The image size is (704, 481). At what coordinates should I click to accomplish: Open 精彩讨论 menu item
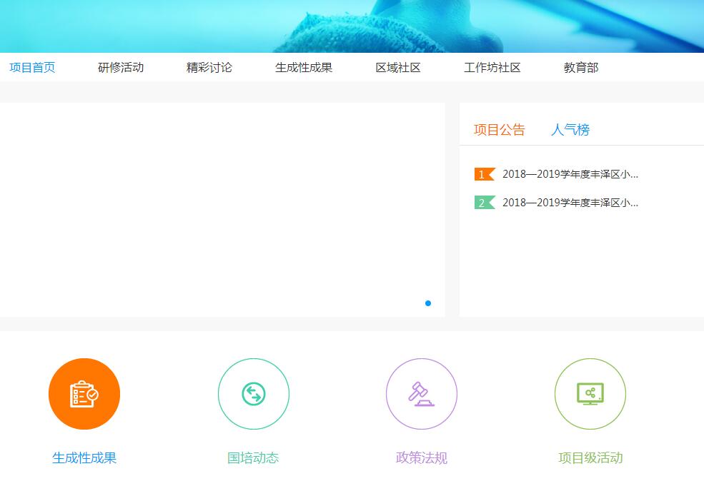click(x=209, y=68)
